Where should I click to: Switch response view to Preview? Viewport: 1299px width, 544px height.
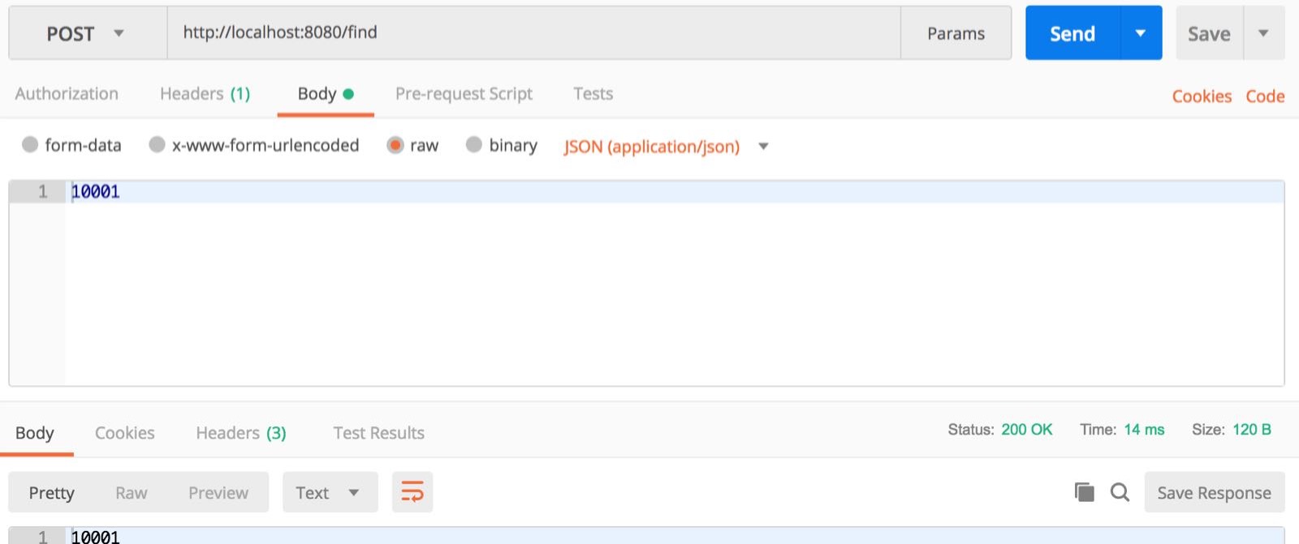pyautogui.click(x=218, y=493)
